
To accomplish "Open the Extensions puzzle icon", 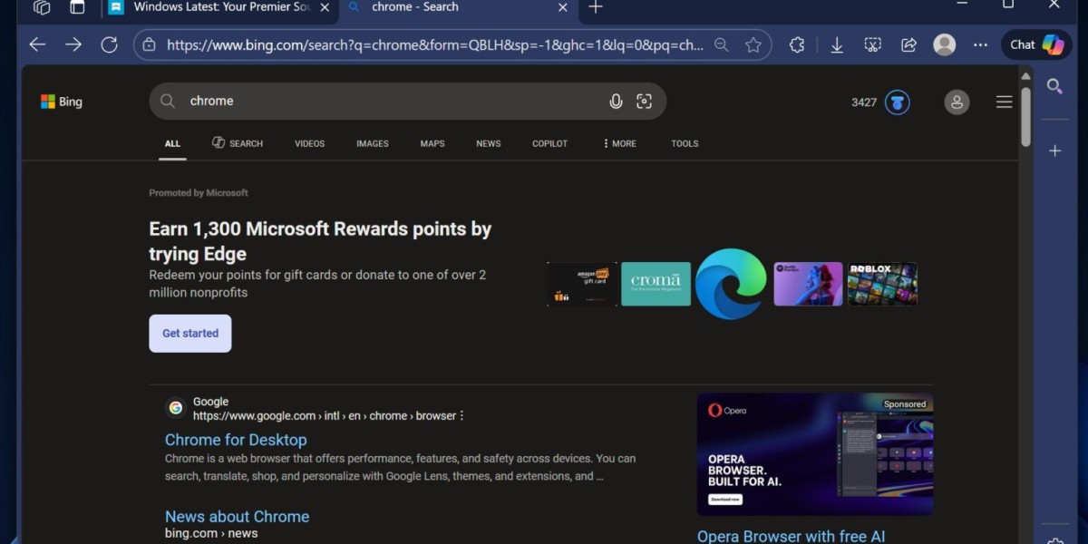I will 797,44.
